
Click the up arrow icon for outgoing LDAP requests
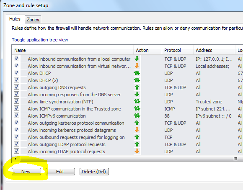click(137, 144)
